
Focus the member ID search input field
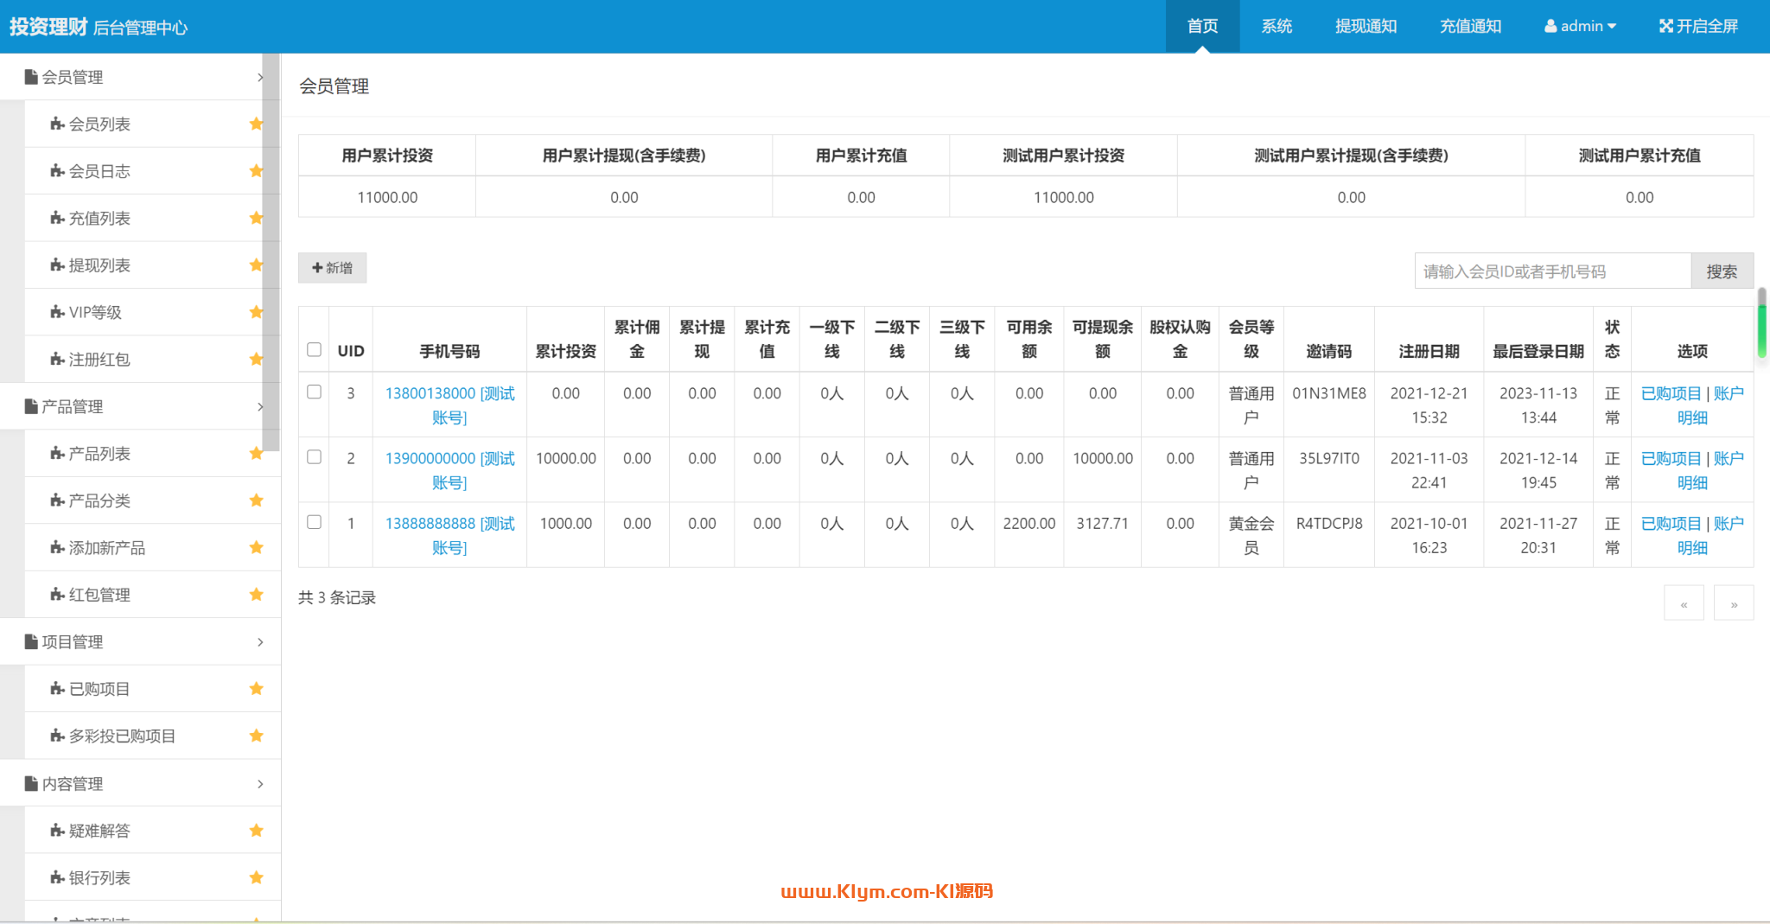point(1551,271)
